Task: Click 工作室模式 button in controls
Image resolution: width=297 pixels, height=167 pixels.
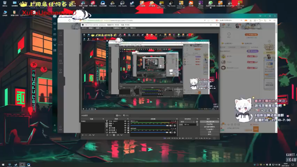Action: 209,129
